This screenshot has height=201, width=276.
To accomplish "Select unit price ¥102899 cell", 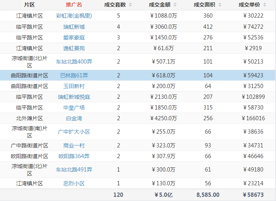I will tap(253, 97).
